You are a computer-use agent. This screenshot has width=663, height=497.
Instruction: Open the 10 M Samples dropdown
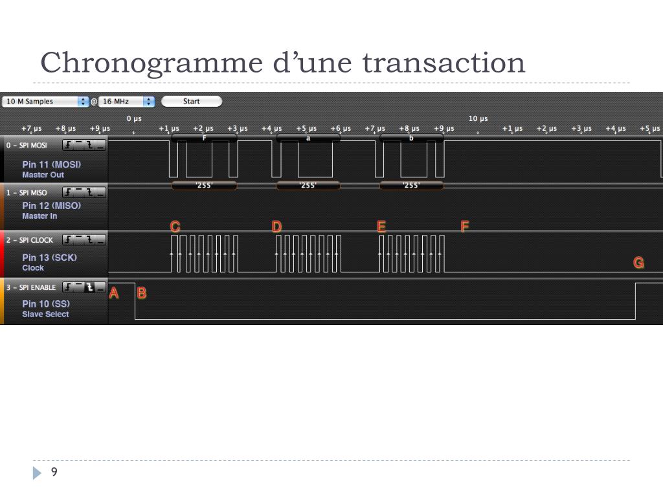click(45, 102)
